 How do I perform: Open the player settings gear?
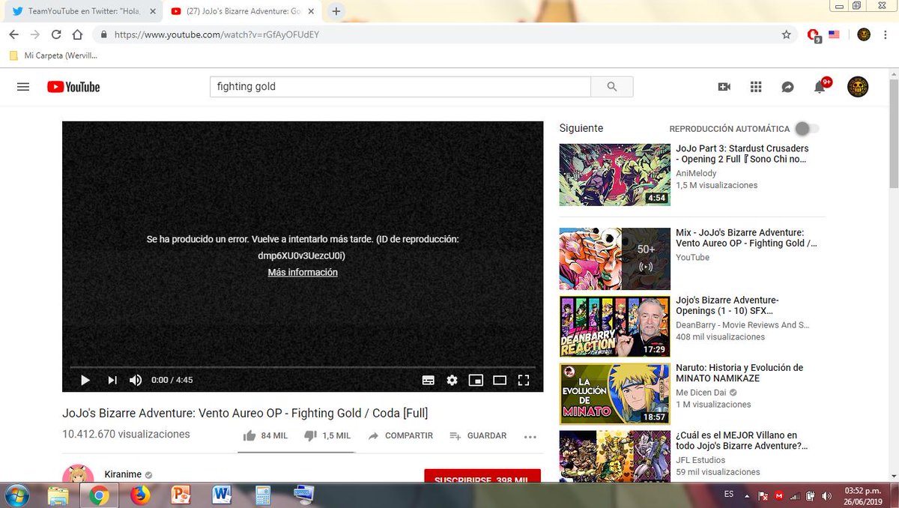(x=452, y=380)
